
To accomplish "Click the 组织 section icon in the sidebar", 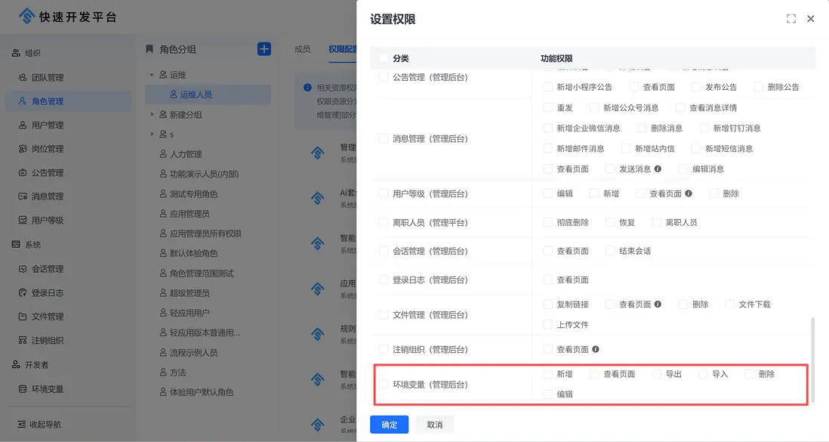I will (16, 53).
